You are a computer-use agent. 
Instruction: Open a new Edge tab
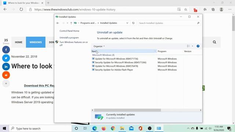pyautogui.click(x=48, y=3)
